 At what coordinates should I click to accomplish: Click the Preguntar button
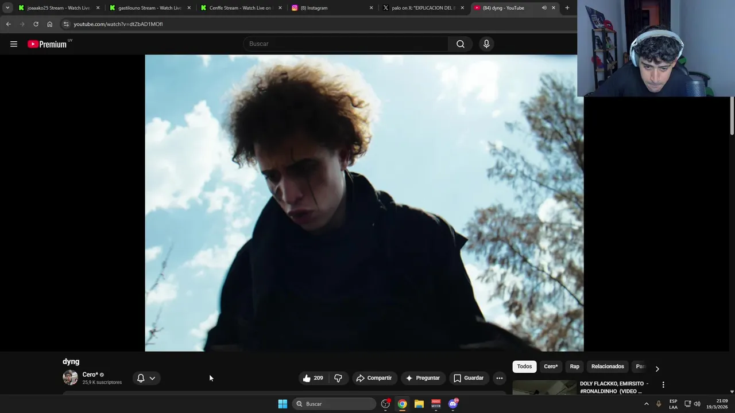423,378
